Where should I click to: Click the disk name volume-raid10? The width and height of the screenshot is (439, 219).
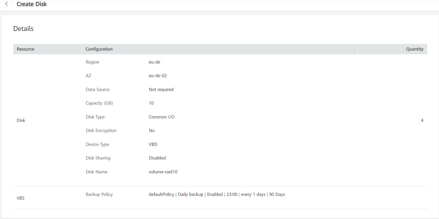(x=163, y=172)
